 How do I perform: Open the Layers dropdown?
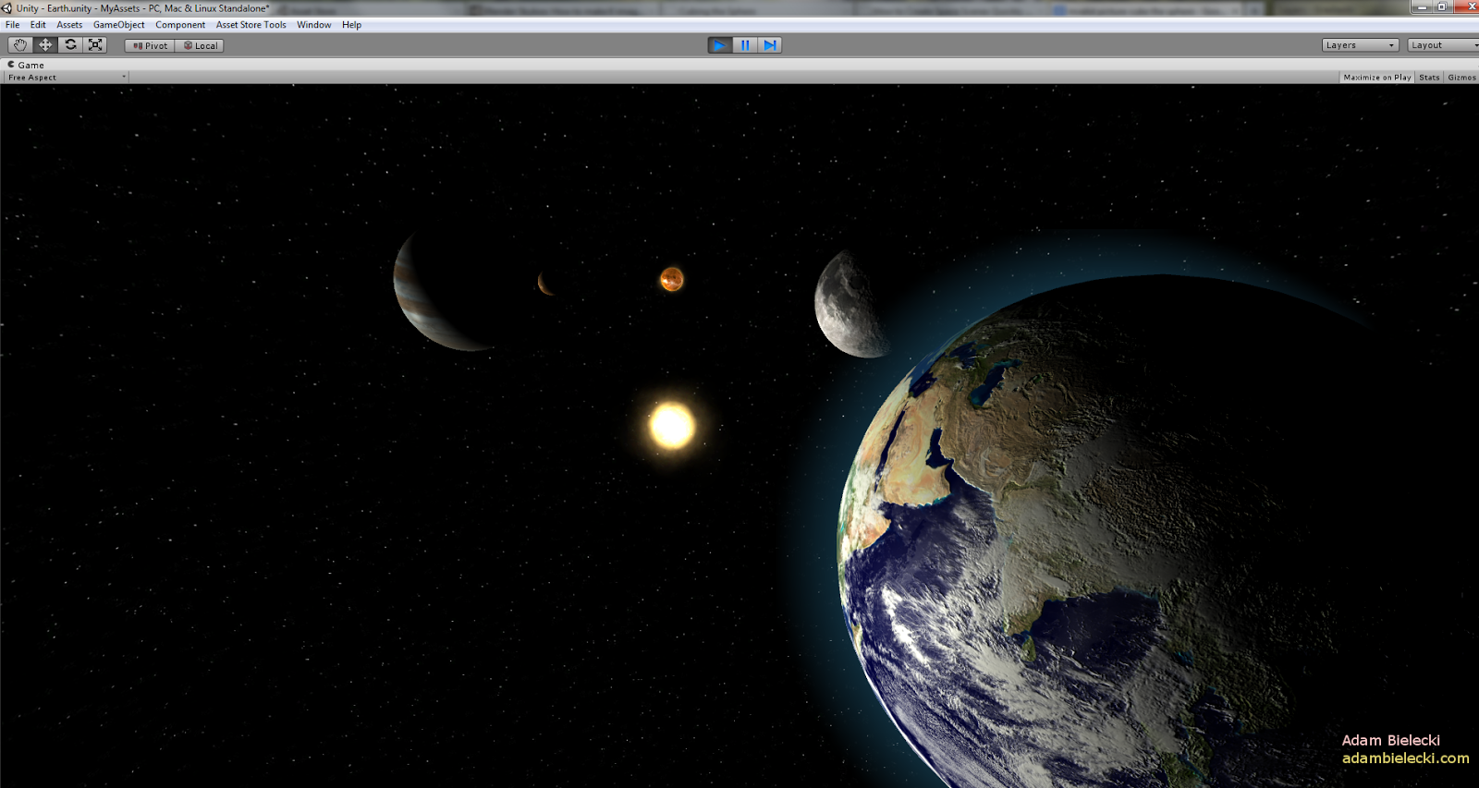(x=1360, y=45)
